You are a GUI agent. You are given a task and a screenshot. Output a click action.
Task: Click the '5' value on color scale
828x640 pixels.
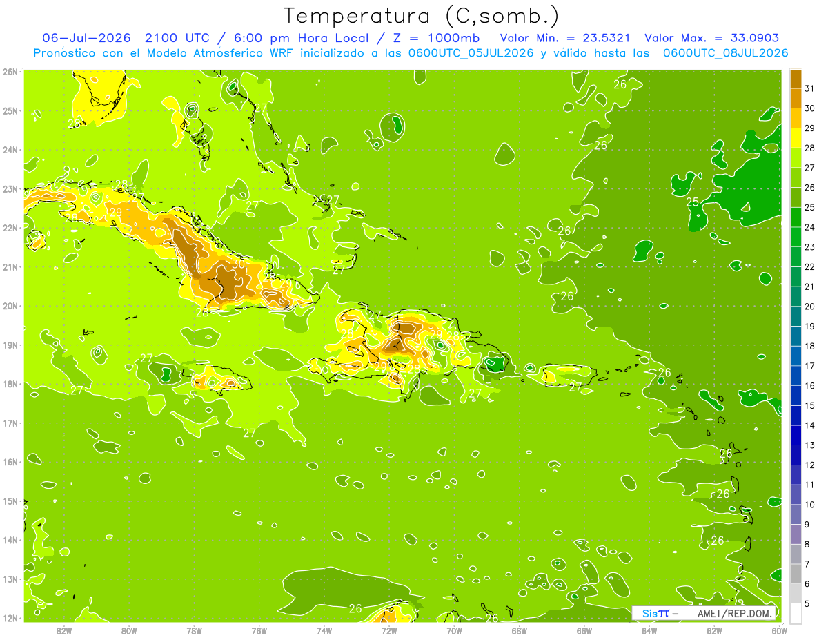807,603
